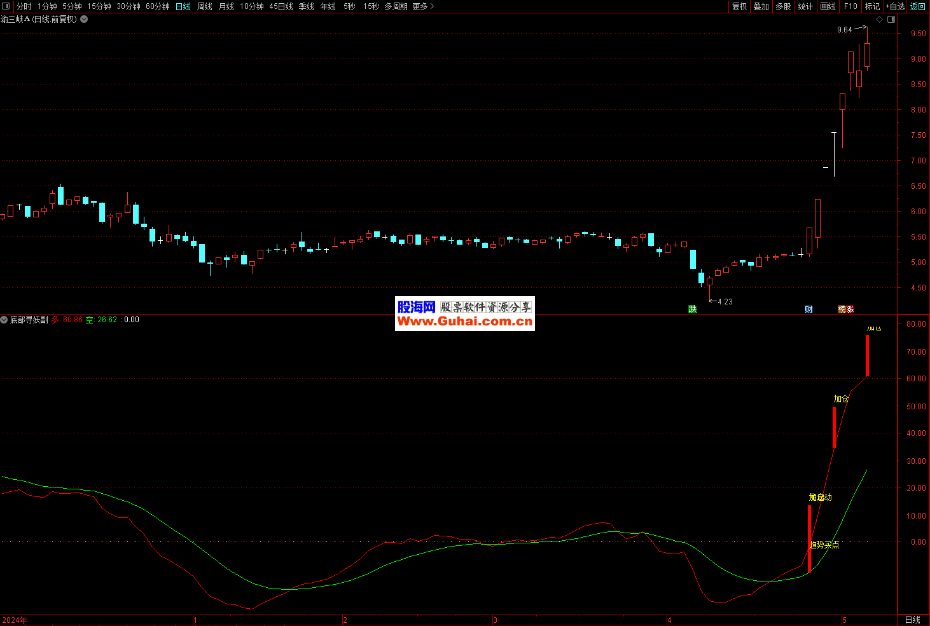Click month 2 marker on time axis

345,620
